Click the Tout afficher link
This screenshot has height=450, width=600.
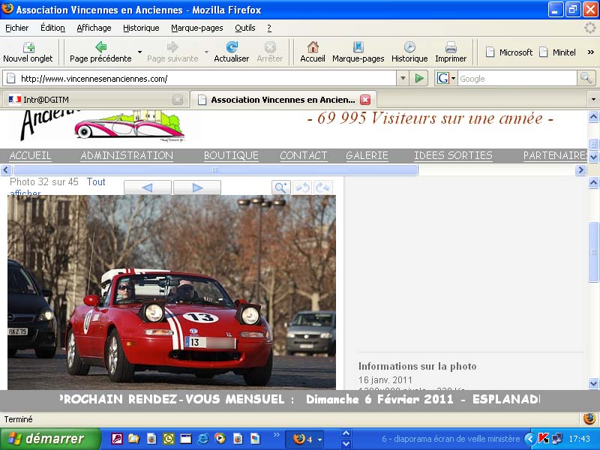96,182
